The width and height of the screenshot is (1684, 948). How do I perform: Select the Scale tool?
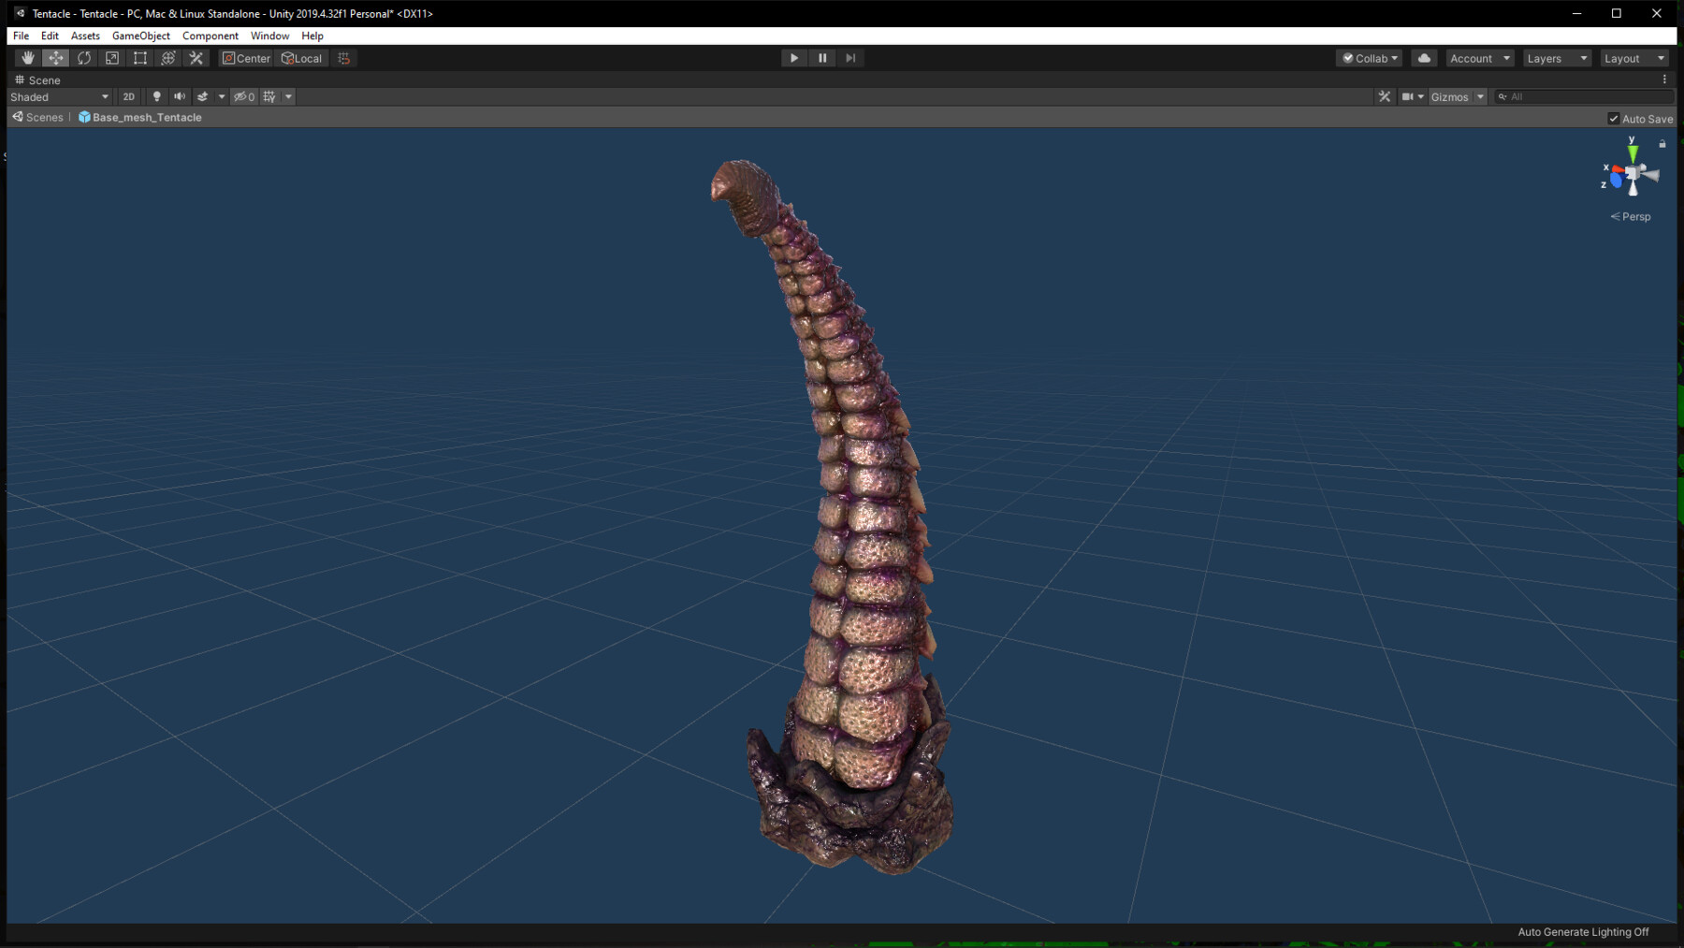pyautogui.click(x=111, y=57)
